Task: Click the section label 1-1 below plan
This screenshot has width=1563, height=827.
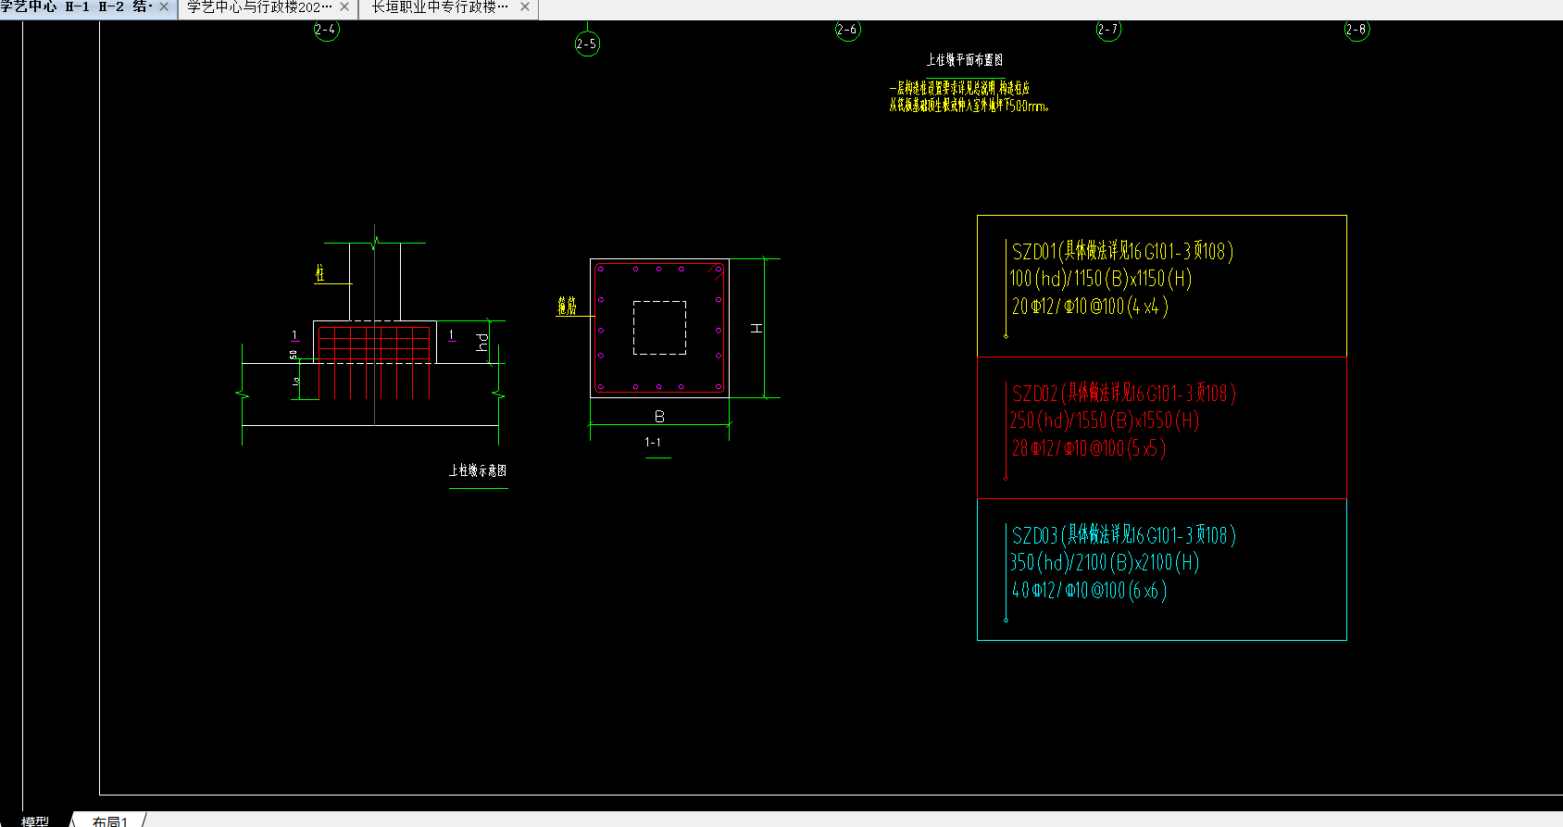Action: click(x=653, y=443)
